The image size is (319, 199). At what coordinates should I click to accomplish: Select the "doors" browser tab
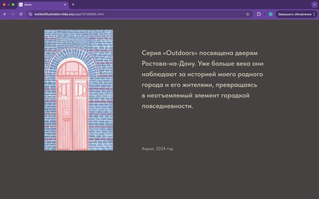pos(39,5)
